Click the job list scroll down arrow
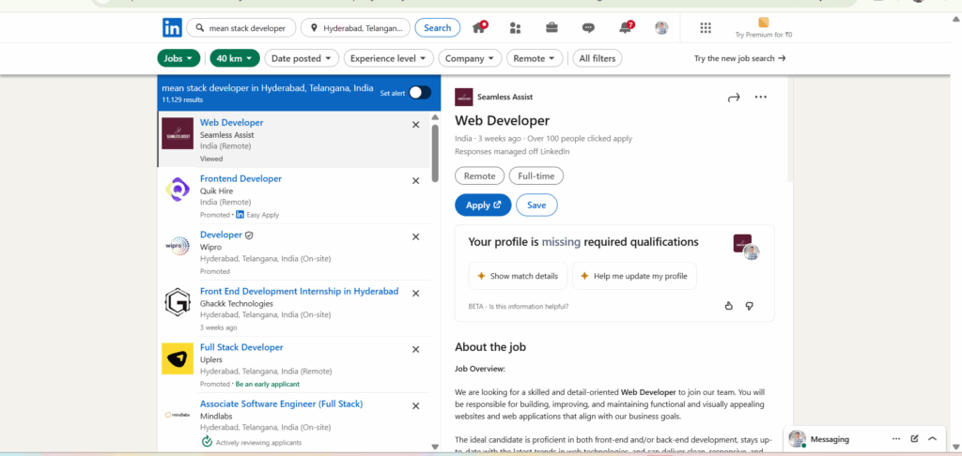Image resolution: width=962 pixels, height=456 pixels. [x=436, y=447]
